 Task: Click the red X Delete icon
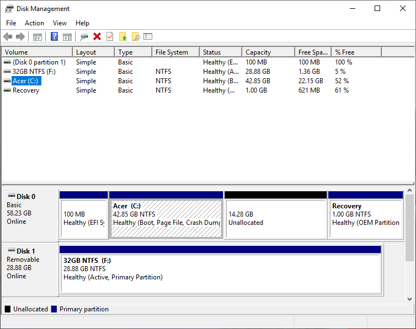(x=97, y=36)
